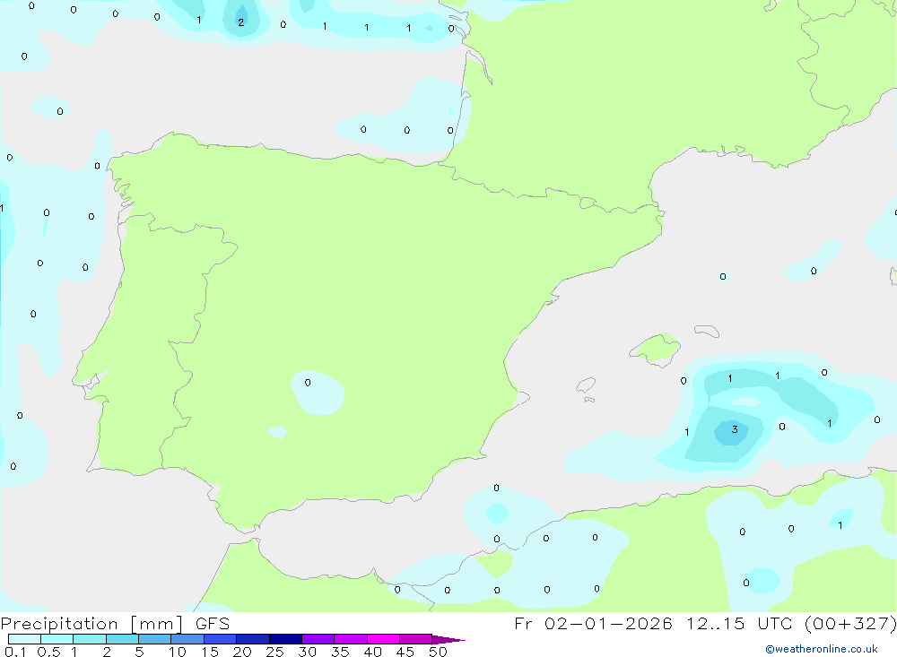Viewport: 897px width, 657px height.
Task: Click the 1–2 mm legend color swatch
Action: point(90,639)
